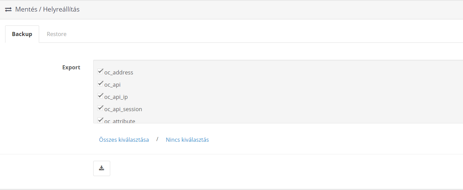This screenshot has height=190, width=463.
Task: Toggle the oc_api_ip checkbox
Action: pos(100,96)
